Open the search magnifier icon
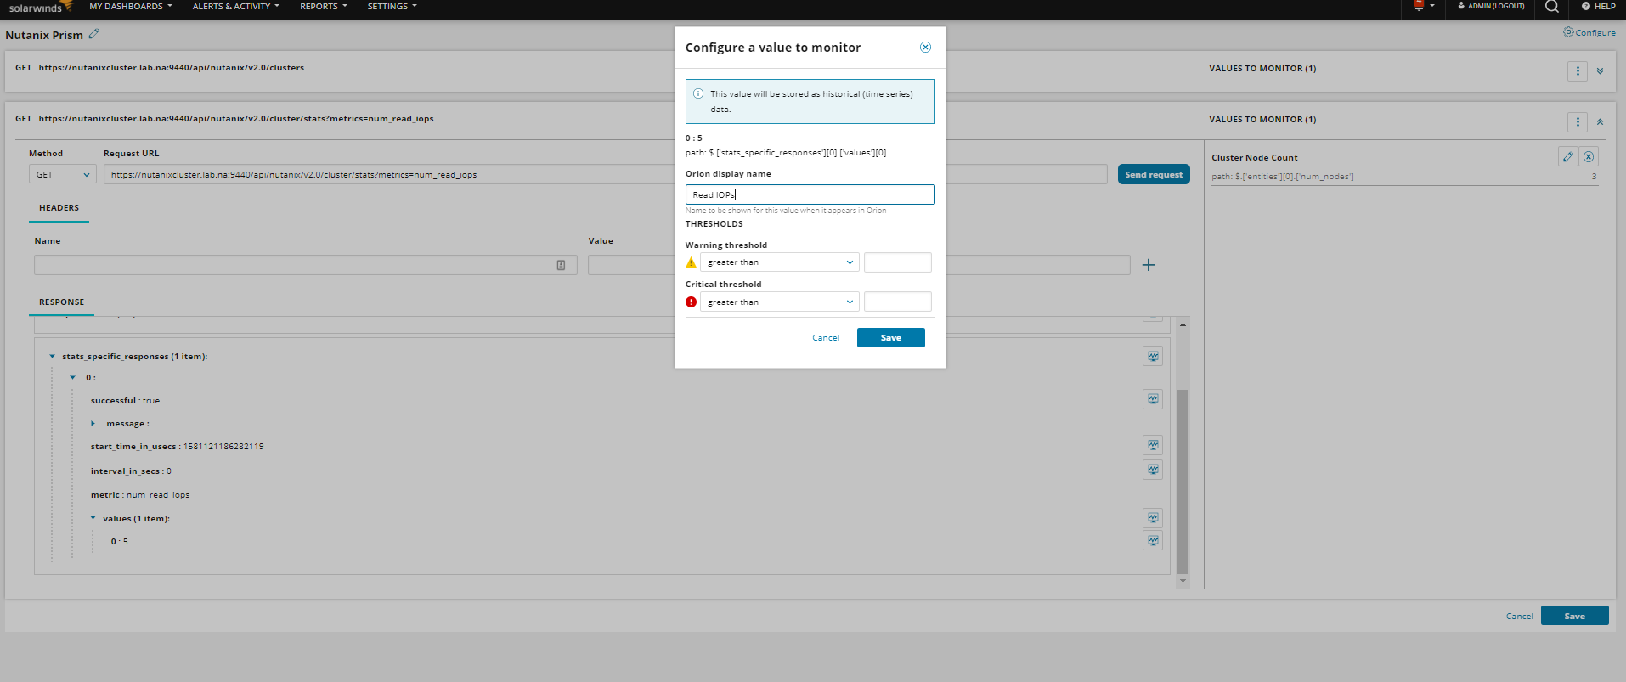Image resolution: width=1626 pixels, height=682 pixels. [x=1551, y=7]
